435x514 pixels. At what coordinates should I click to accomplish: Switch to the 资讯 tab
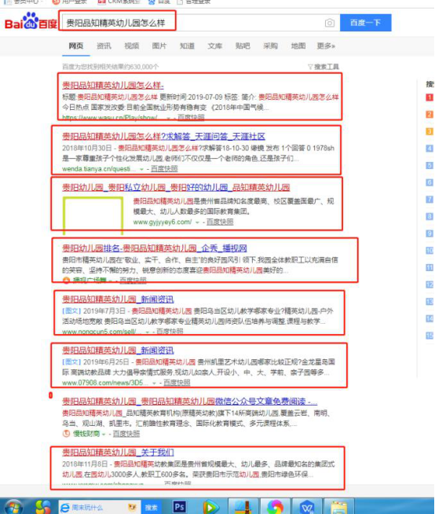104,46
